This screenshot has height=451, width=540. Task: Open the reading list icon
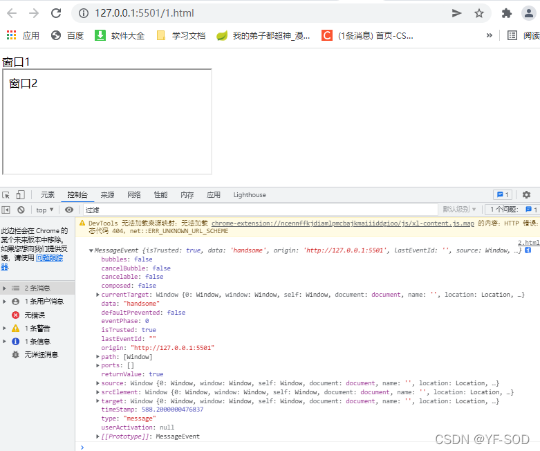pos(512,35)
